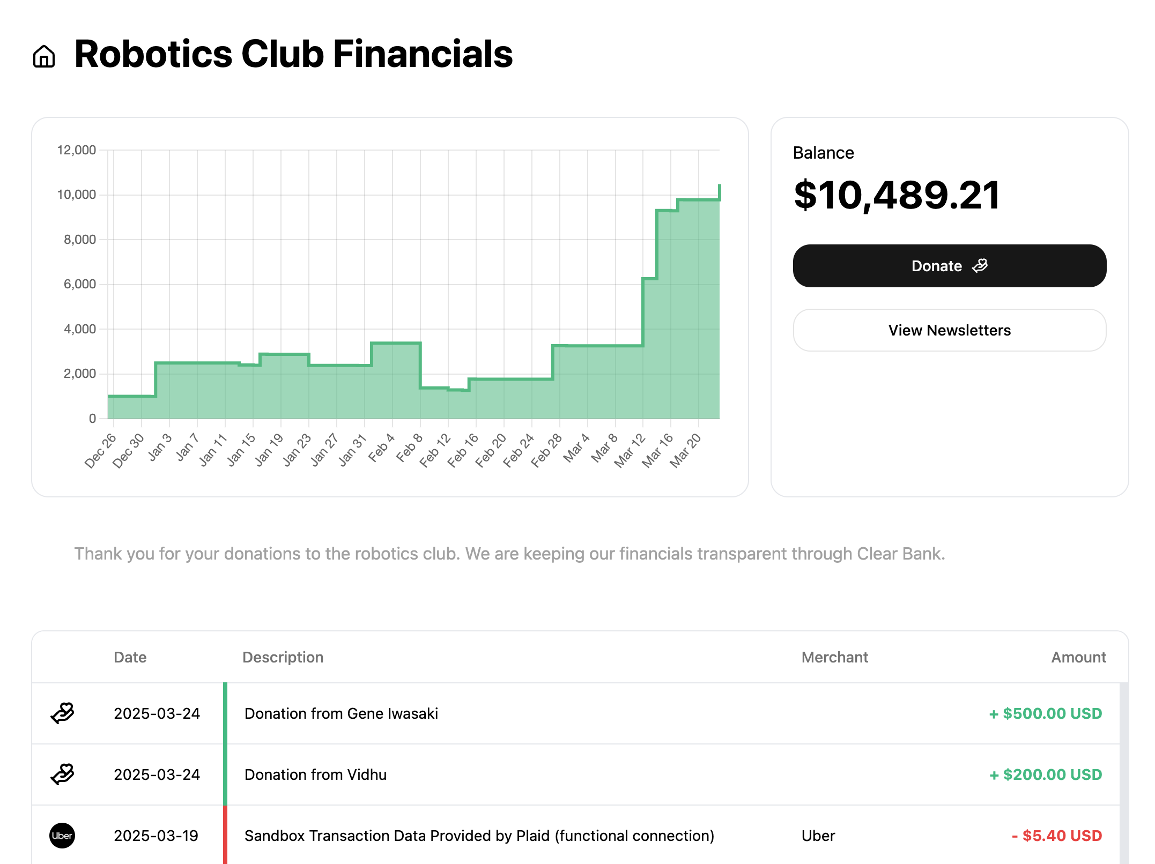Viewport: 1155px width, 864px height.
Task: Open the Donation from Vidhu transaction
Action: click(x=576, y=774)
